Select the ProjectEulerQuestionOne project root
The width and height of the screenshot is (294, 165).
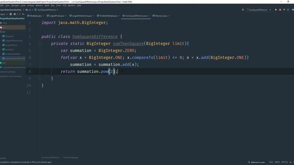click(x=12, y=18)
